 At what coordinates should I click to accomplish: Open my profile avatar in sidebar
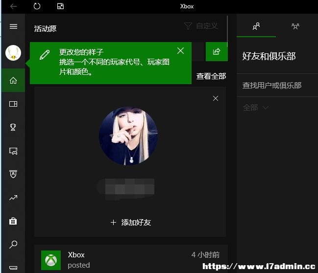click(13, 53)
